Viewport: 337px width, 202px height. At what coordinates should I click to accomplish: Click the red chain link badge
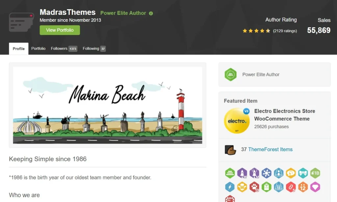coord(291,187)
